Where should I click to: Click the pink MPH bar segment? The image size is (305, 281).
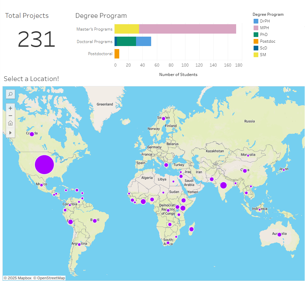pos(187,29)
